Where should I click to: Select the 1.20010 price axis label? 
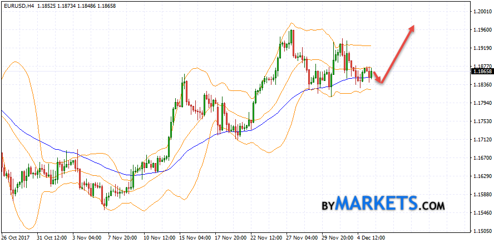tap(482, 11)
